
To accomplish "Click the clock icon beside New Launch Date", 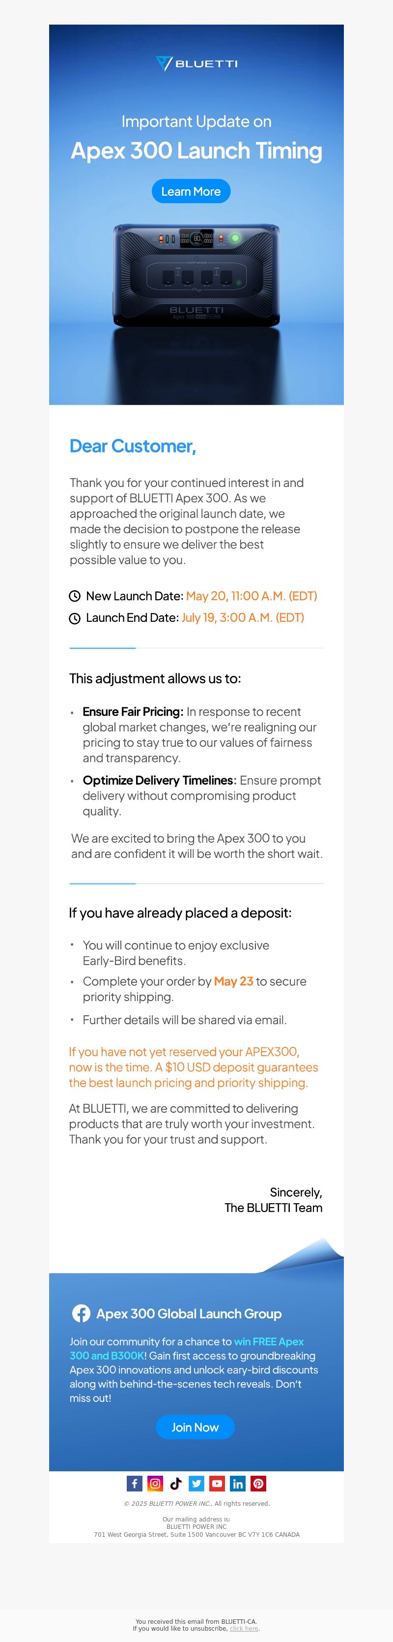I will [75, 596].
